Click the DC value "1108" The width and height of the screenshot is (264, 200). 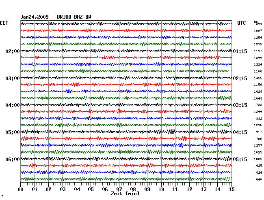coord(258,71)
